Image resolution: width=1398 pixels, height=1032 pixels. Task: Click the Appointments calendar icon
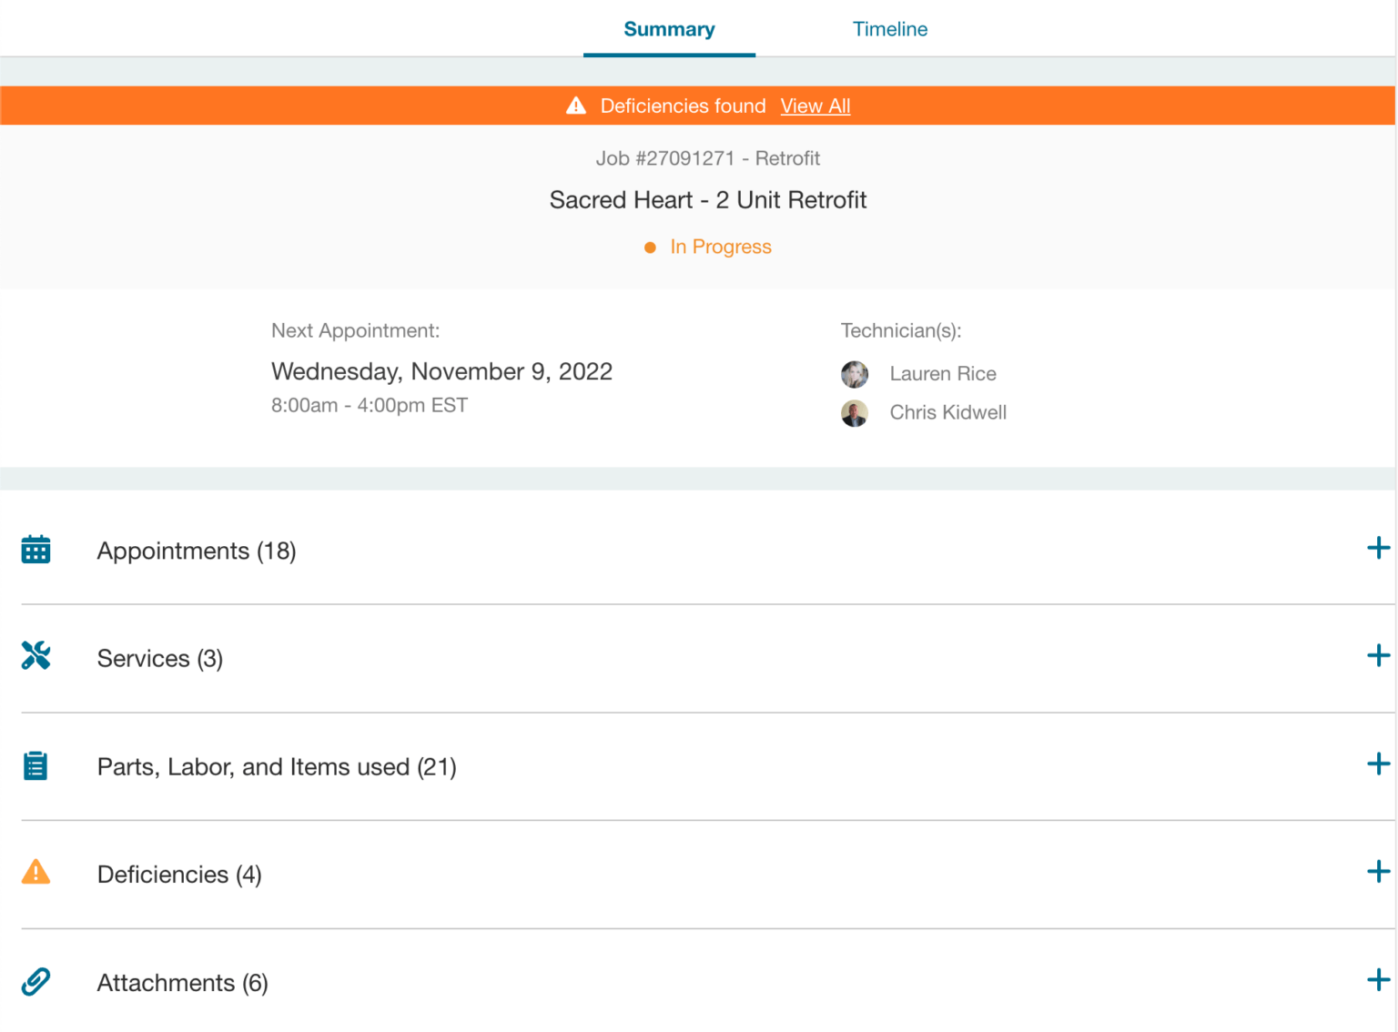[x=35, y=549]
